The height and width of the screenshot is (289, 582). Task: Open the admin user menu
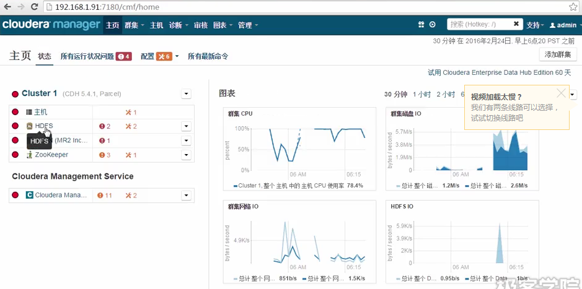[x=563, y=25]
